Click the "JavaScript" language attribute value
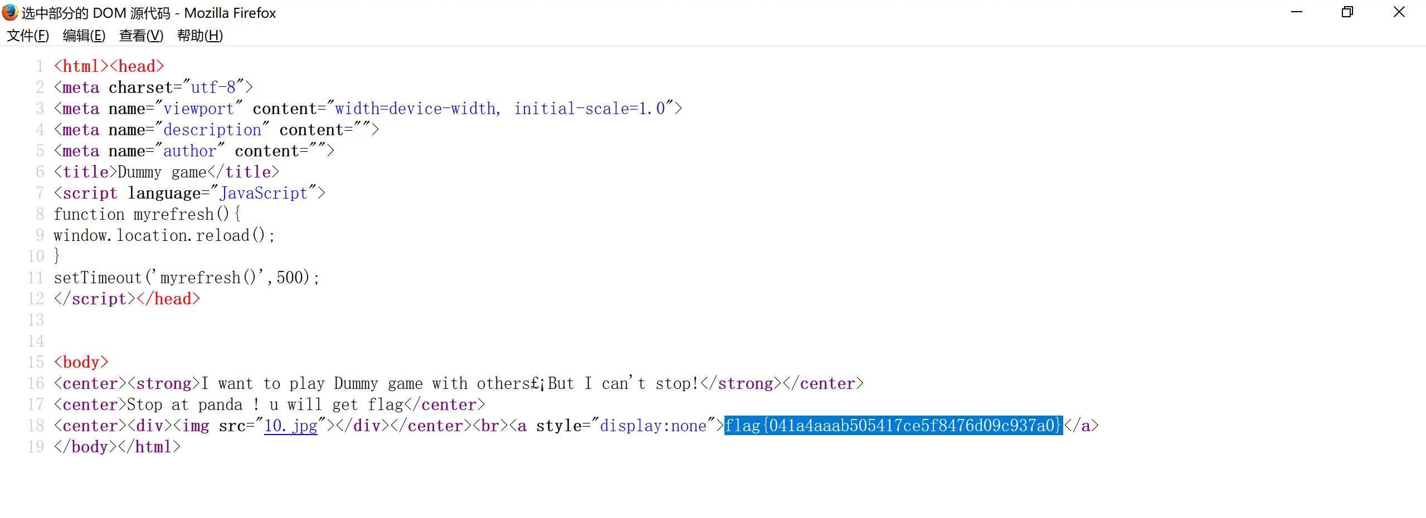1426x518 pixels. pyautogui.click(x=264, y=193)
